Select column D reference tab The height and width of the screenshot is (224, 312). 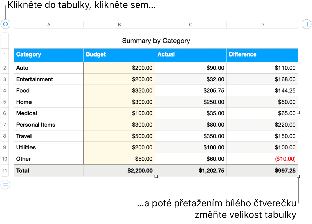262,24
